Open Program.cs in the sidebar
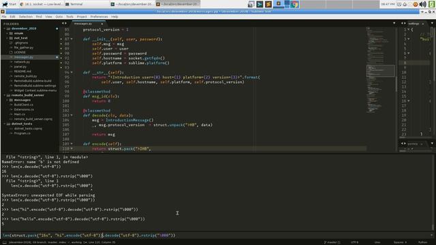Screen dimensions: 436x245 tap(22, 133)
